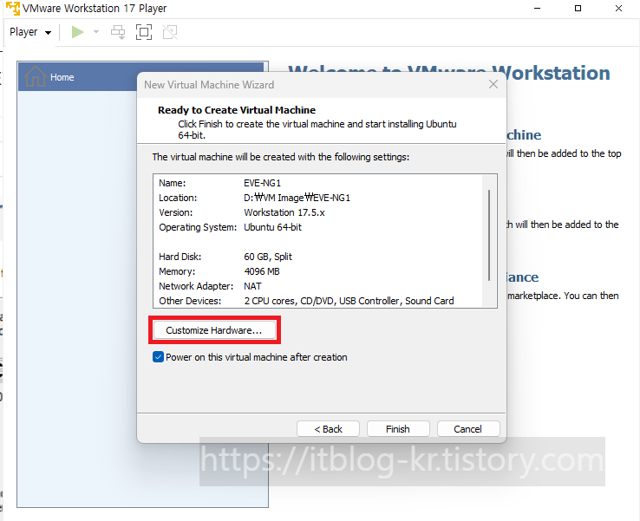Close the New Virtual Machine Wizard dialog

pos(493,84)
